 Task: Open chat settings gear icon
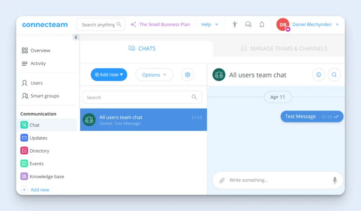click(x=188, y=75)
